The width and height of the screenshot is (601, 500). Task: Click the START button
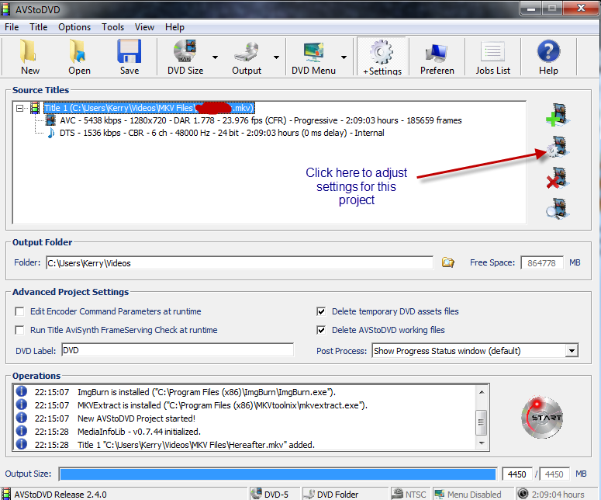pos(542,418)
